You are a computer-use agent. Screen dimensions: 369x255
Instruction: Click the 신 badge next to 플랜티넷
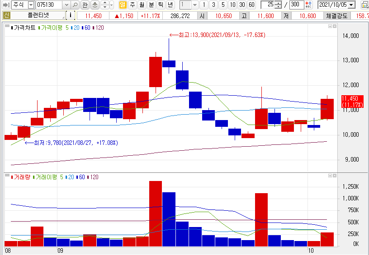(6, 16)
